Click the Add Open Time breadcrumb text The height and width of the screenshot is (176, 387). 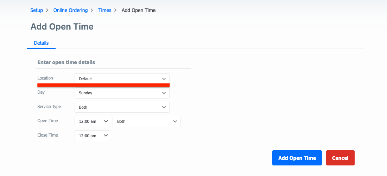139,10
